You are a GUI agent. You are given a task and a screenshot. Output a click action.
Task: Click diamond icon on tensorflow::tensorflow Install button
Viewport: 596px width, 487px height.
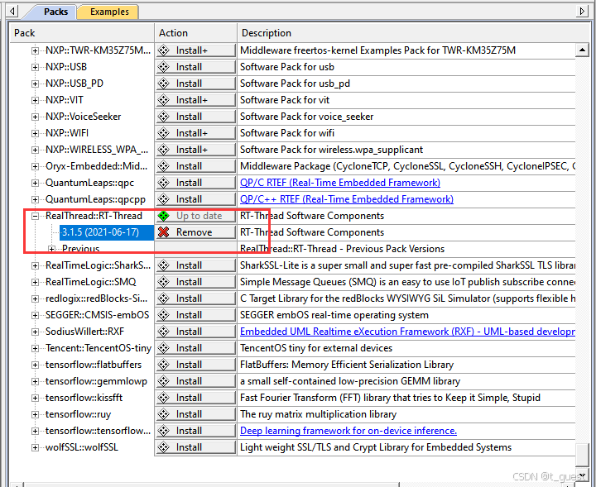163,431
